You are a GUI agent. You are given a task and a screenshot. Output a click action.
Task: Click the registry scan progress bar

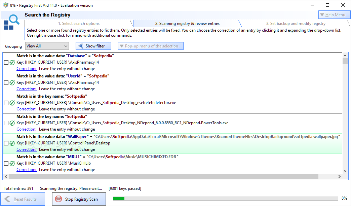click(225, 199)
